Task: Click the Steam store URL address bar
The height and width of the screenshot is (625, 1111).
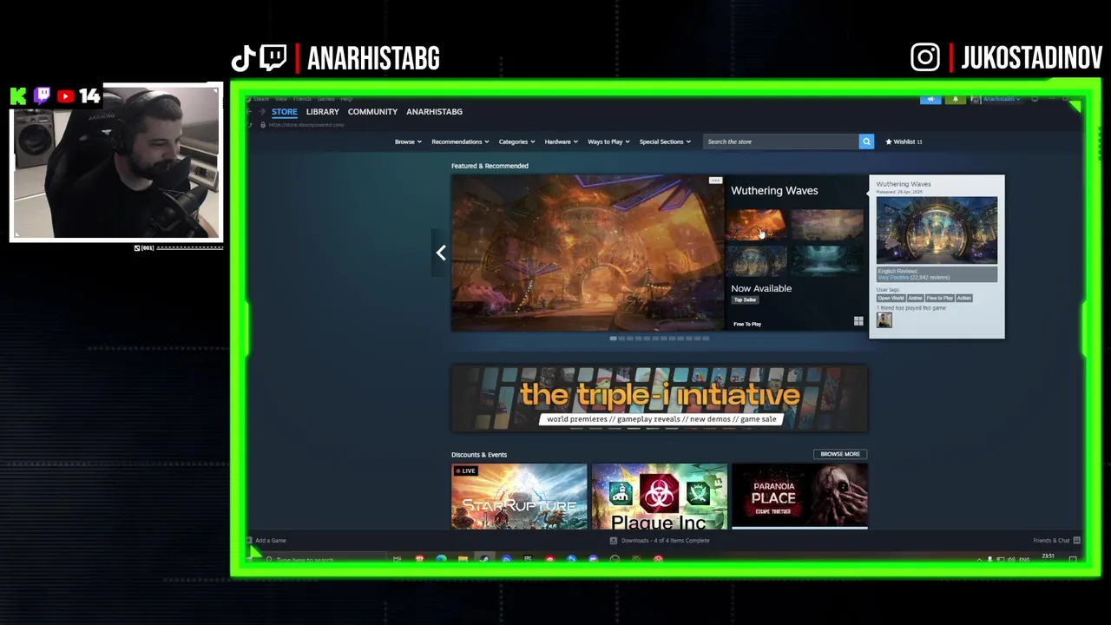Action: 306,125
